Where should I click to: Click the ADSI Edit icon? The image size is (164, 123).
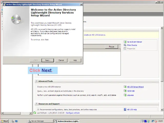pyautogui.click(x=125, y=91)
